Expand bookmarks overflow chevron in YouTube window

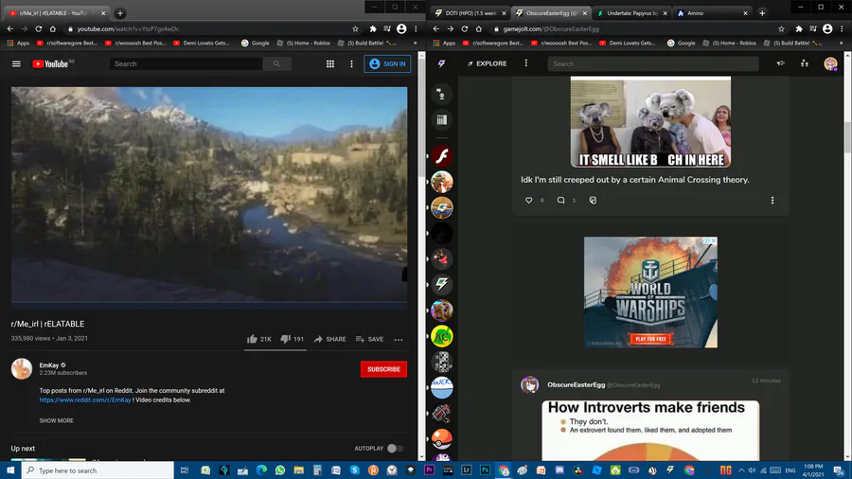coord(416,43)
